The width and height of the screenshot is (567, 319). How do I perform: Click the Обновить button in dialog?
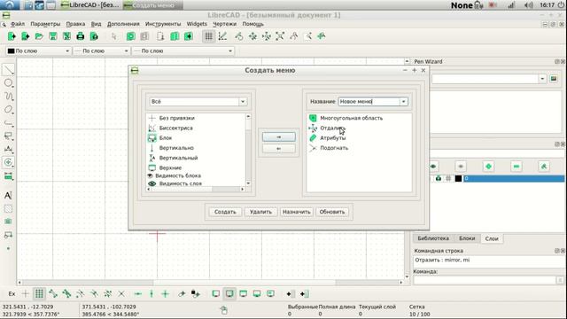point(332,212)
